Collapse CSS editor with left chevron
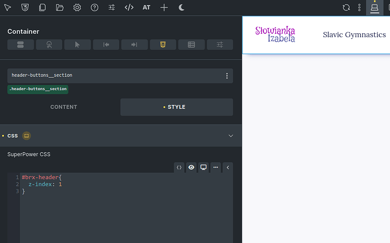Screen dimensions: 390x243 [x=228, y=167]
